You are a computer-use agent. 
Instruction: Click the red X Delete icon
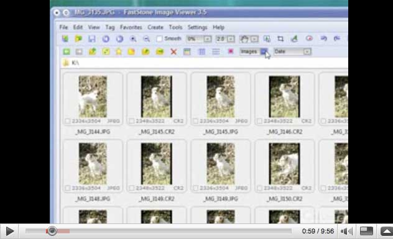pyautogui.click(x=173, y=52)
